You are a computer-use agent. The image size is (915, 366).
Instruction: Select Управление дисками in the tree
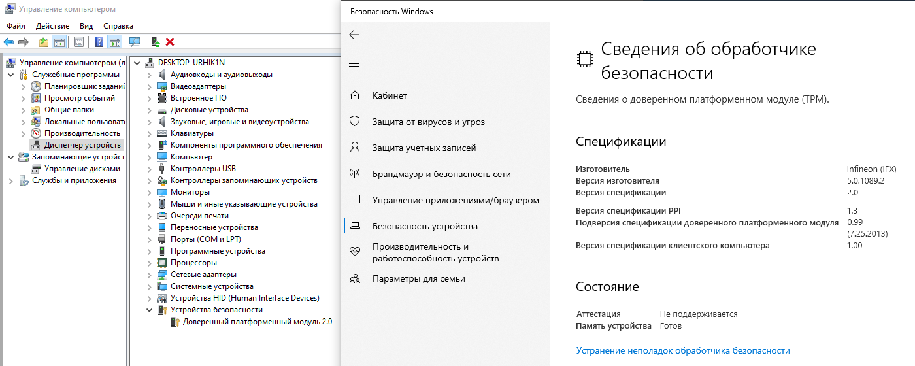[82, 169]
